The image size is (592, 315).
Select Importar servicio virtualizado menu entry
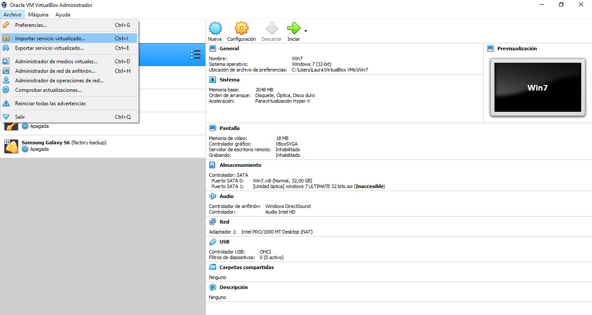coord(50,39)
